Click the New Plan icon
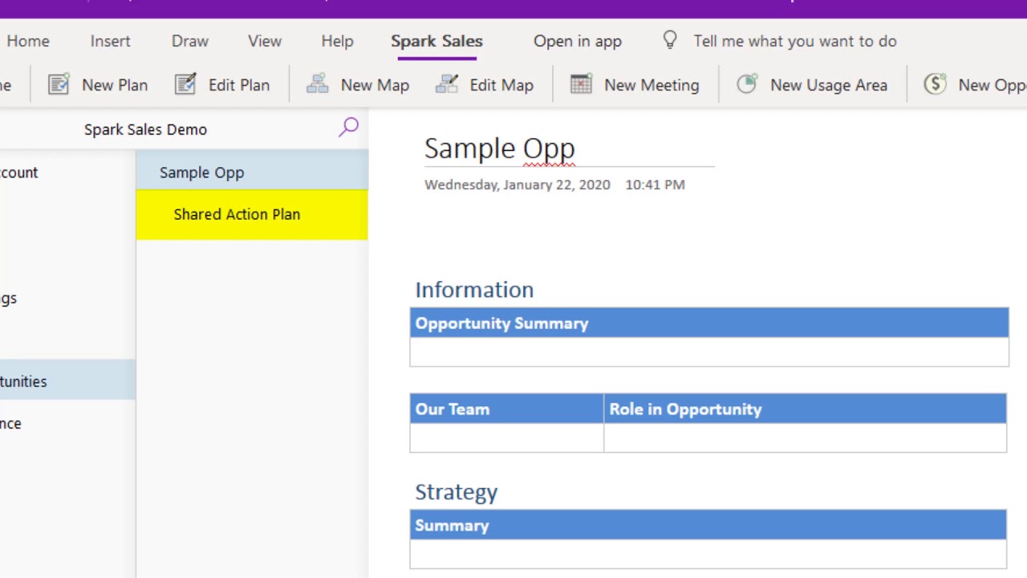Viewport: 1027px width, 578px height. coord(59,84)
